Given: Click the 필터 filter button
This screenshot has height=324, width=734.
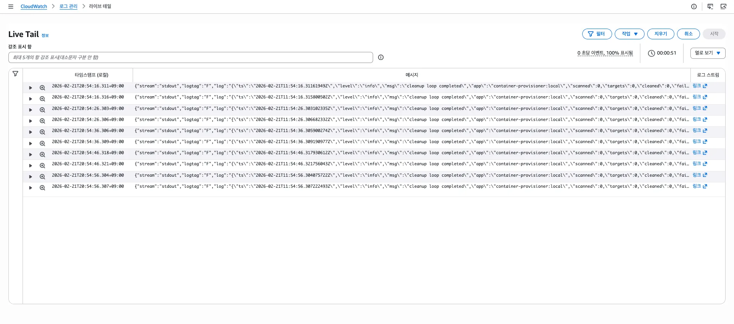Looking at the screenshot, I should [x=597, y=34].
